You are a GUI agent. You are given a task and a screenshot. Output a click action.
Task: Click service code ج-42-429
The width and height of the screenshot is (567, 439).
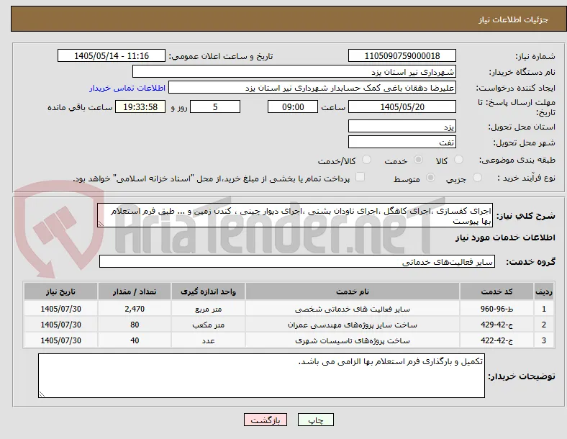pos(497,325)
